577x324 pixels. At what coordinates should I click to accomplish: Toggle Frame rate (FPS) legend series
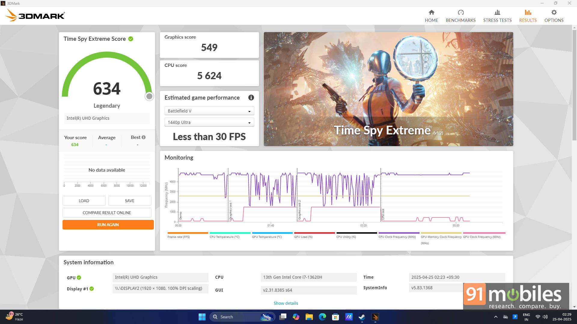point(188,235)
